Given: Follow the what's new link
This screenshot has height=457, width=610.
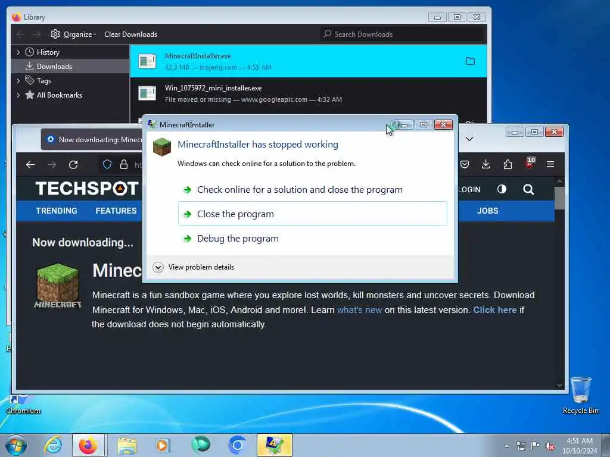Looking at the screenshot, I should 359,310.
